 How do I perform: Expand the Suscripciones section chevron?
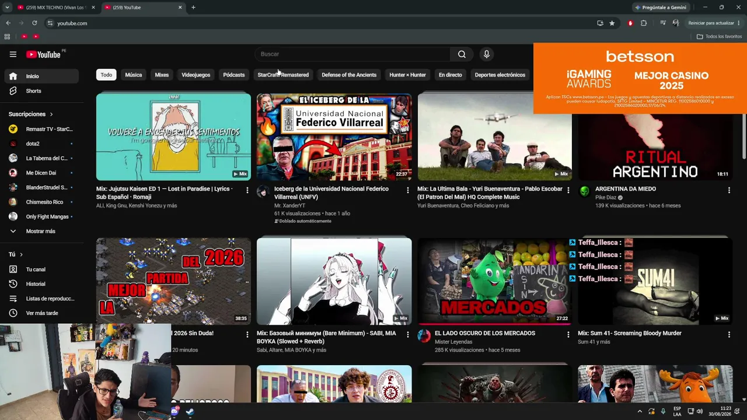pos(51,114)
